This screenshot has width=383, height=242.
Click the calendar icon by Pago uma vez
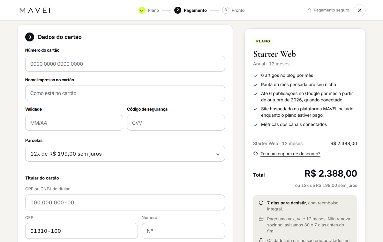pyautogui.click(x=261, y=219)
